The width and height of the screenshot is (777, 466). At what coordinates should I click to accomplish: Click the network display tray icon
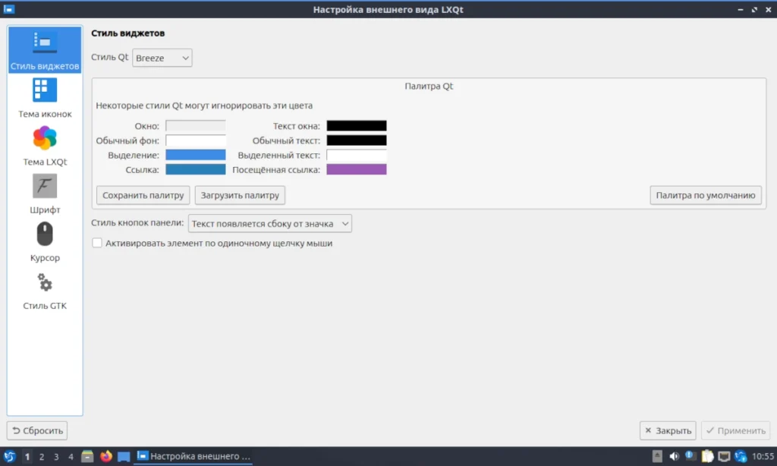[724, 456]
